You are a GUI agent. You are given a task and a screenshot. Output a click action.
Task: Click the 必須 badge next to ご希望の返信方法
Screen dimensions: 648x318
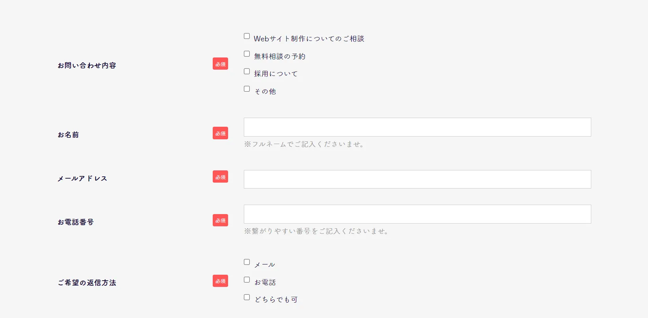(x=220, y=281)
